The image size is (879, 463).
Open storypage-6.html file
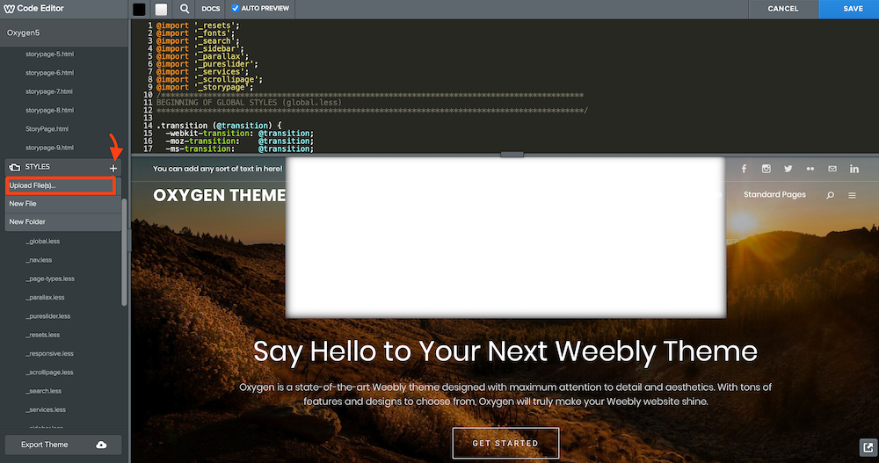(49, 73)
